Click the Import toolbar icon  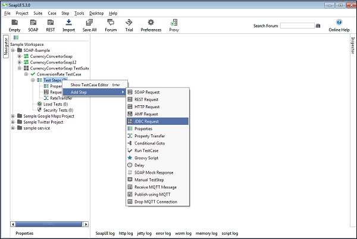coord(68,22)
